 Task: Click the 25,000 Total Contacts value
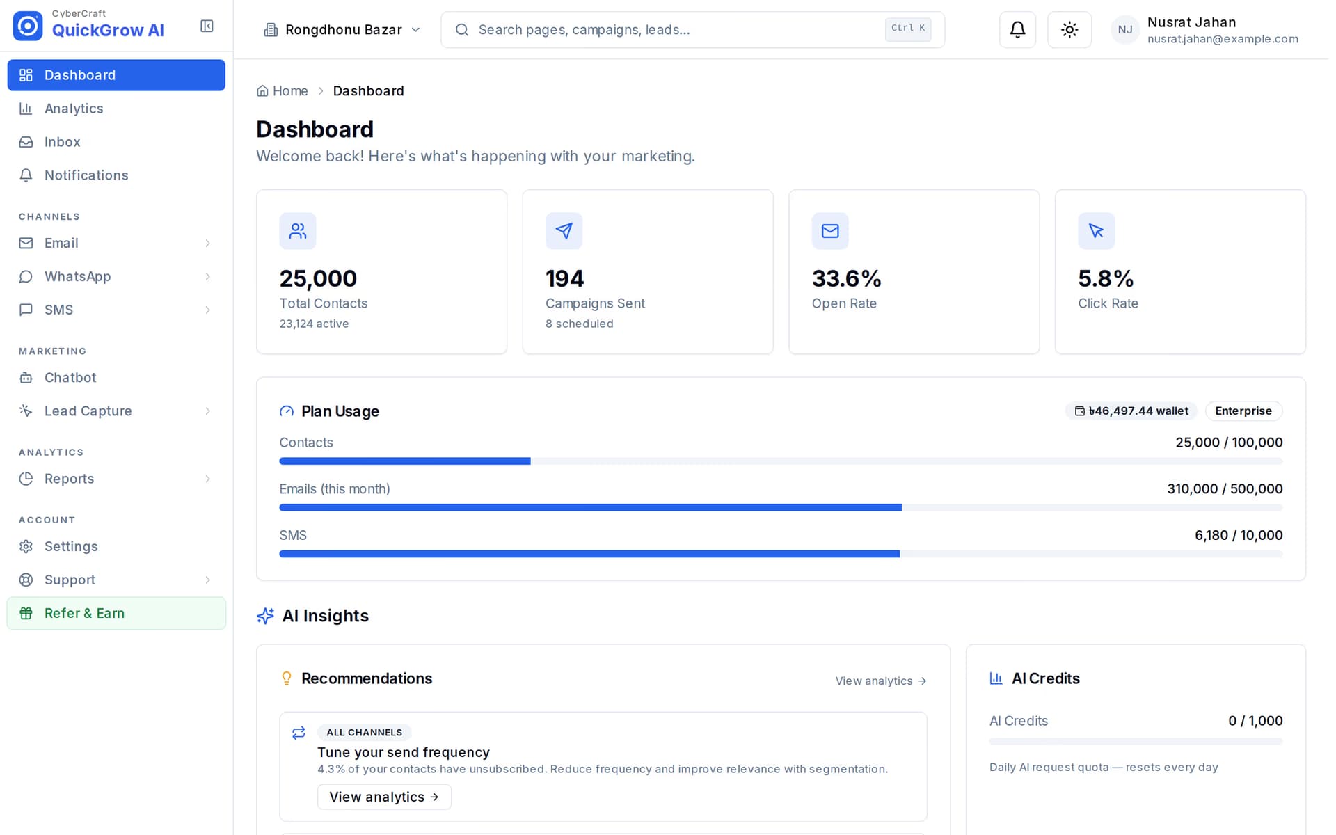[x=318, y=279]
